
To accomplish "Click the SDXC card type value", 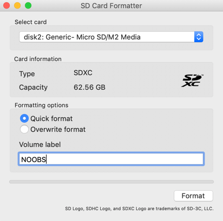I will click(x=83, y=73).
